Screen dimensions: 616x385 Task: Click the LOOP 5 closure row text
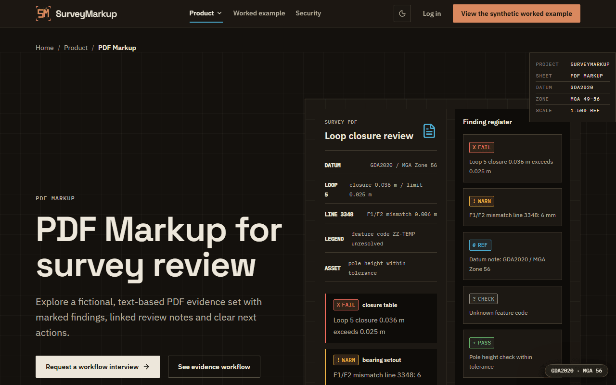click(x=386, y=190)
